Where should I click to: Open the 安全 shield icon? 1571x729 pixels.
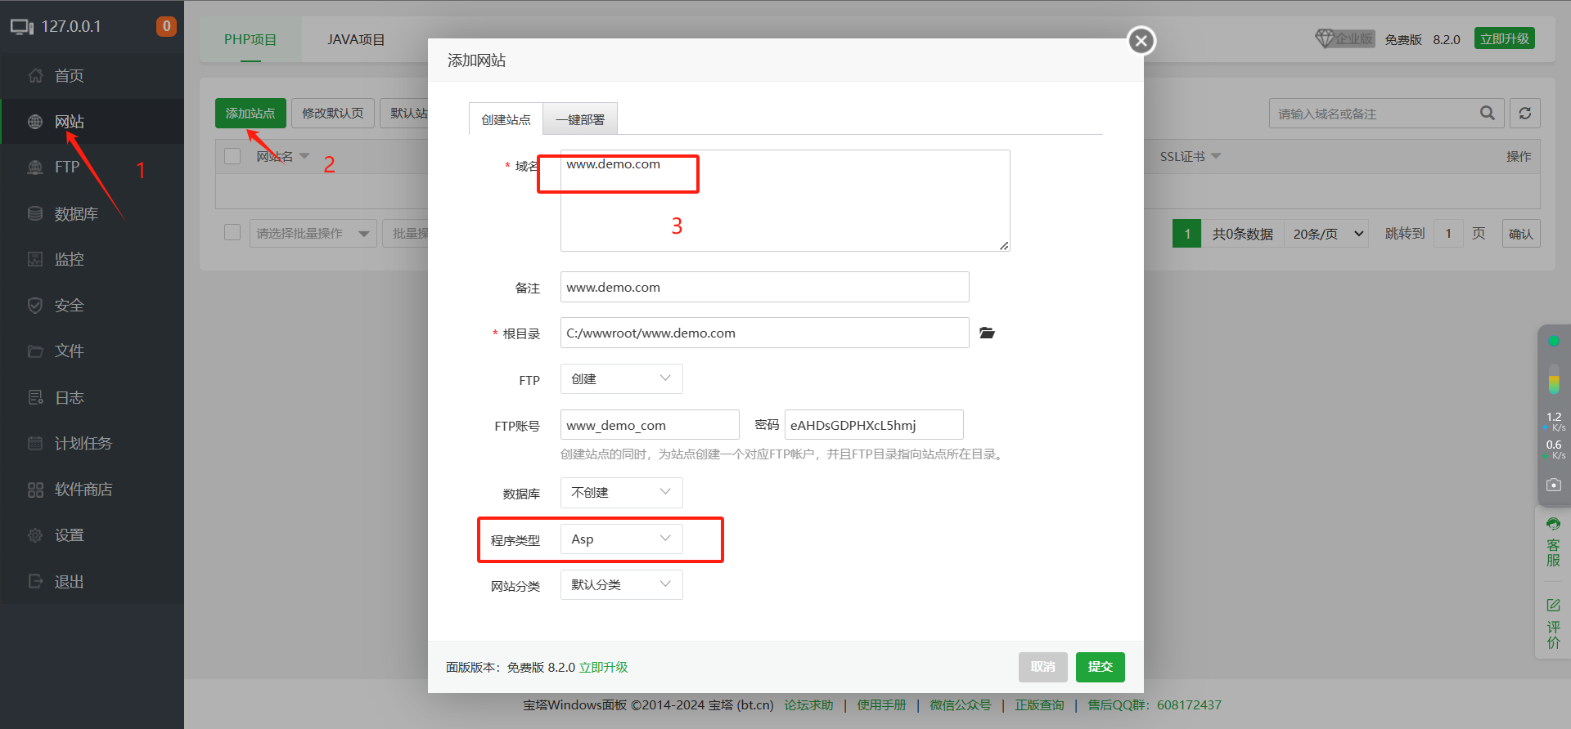click(35, 306)
